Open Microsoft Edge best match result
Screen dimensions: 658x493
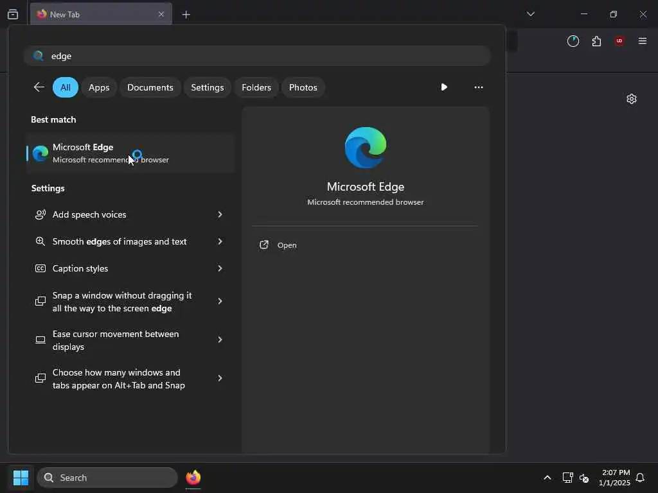[x=130, y=153]
